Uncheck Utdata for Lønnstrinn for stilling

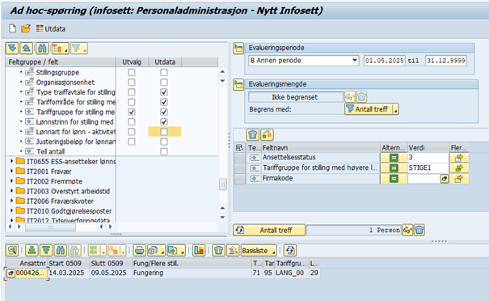point(164,121)
